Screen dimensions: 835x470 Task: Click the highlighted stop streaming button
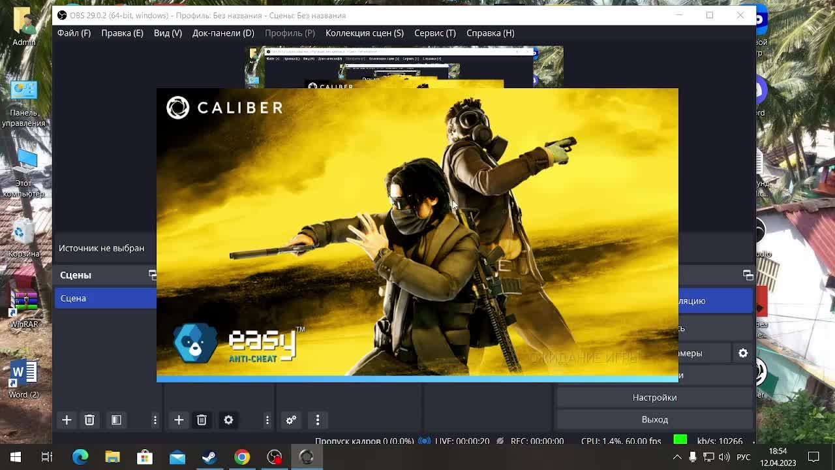(x=715, y=301)
